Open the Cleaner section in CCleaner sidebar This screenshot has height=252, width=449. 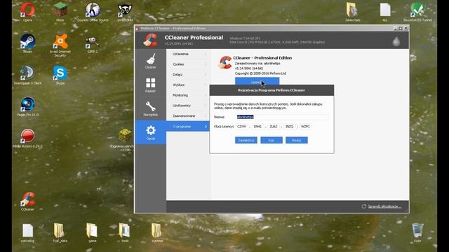pos(150,61)
